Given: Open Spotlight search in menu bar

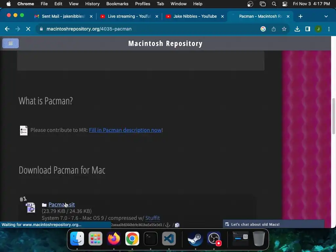Looking at the screenshot, I should click(274, 4).
